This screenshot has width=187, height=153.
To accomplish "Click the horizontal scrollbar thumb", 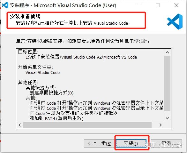I will (87, 125).
